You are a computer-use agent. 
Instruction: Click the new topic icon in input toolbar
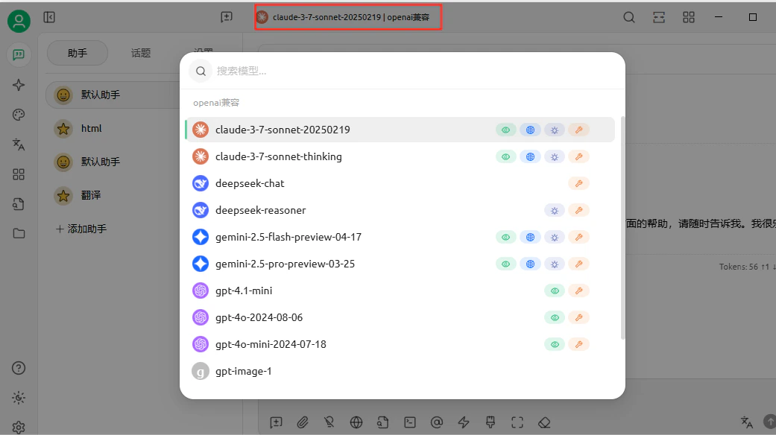click(276, 422)
